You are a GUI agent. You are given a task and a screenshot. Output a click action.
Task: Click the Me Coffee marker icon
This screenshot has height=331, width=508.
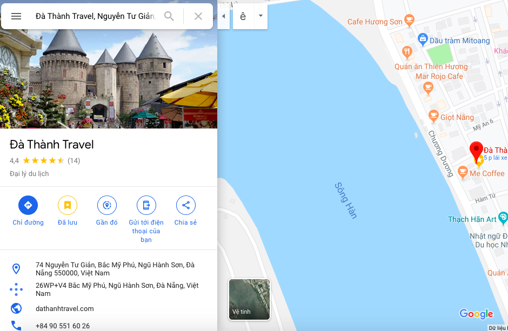pos(463,172)
